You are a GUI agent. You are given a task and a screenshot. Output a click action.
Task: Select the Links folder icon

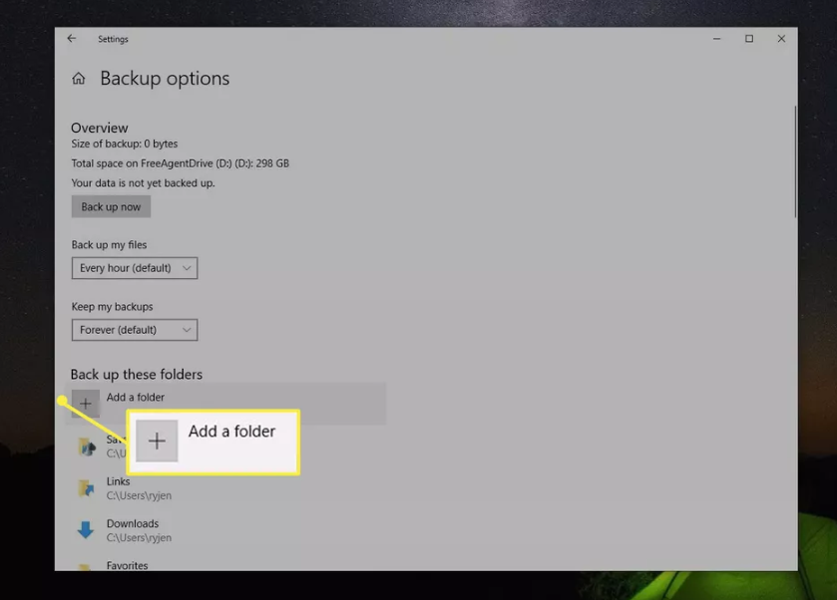(x=87, y=488)
